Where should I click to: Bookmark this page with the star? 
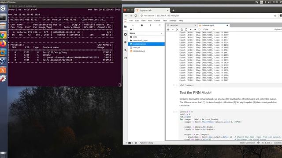coord(275,16)
